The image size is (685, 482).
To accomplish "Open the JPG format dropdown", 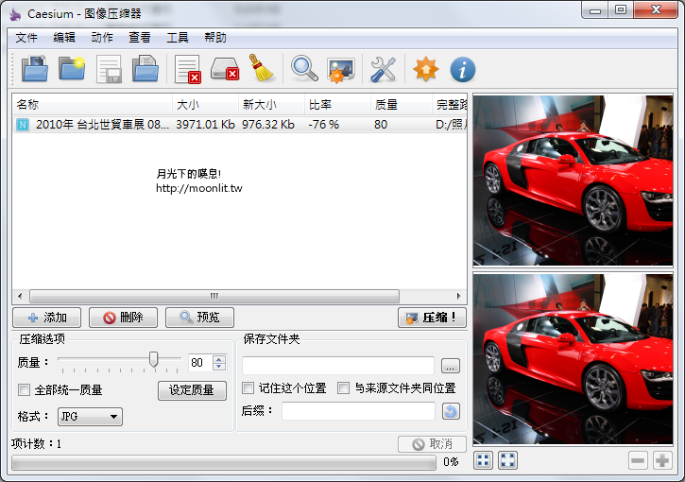I will point(90,417).
